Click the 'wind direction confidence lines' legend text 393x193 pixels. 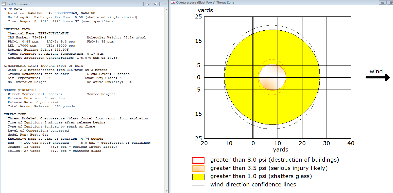point(253,185)
